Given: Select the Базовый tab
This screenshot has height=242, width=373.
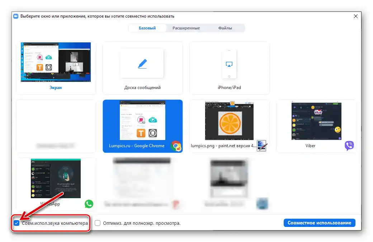Looking at the screenshot, I should 147,28.
